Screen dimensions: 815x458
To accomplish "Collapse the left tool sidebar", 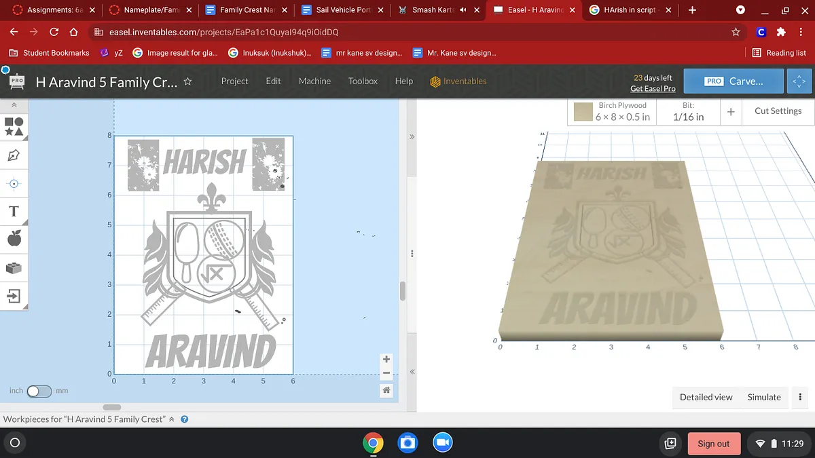I will pyautogui.click(x=14, y=106).
